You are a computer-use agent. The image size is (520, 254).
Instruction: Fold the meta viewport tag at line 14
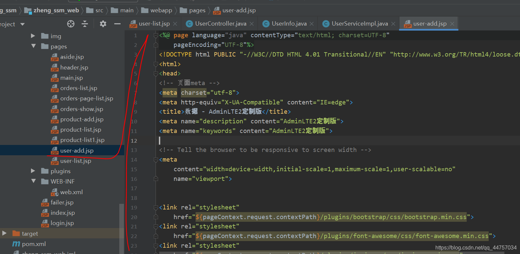coord(156,160)
